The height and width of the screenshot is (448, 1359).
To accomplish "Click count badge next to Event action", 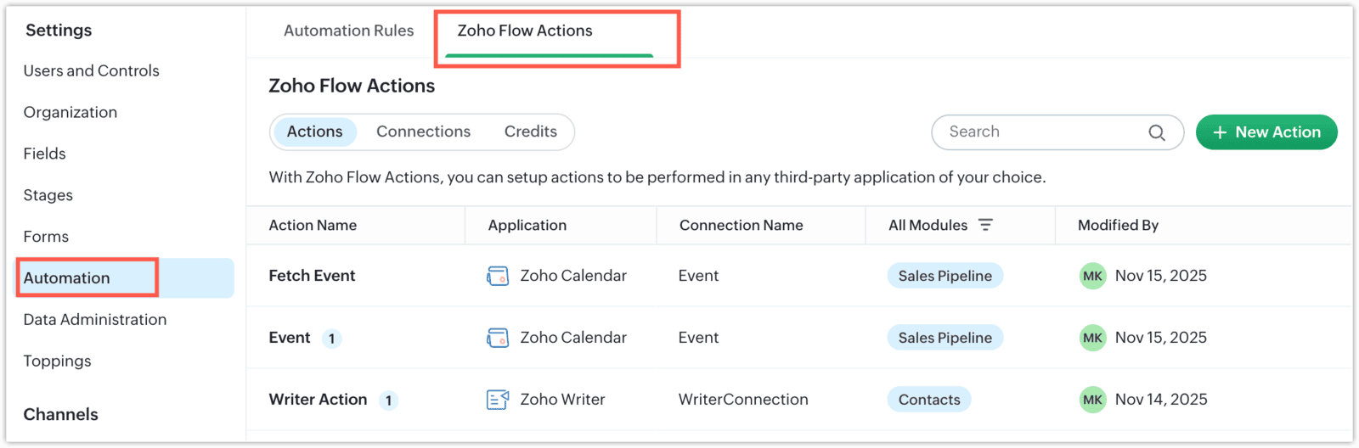I will (x=331, y=339).
